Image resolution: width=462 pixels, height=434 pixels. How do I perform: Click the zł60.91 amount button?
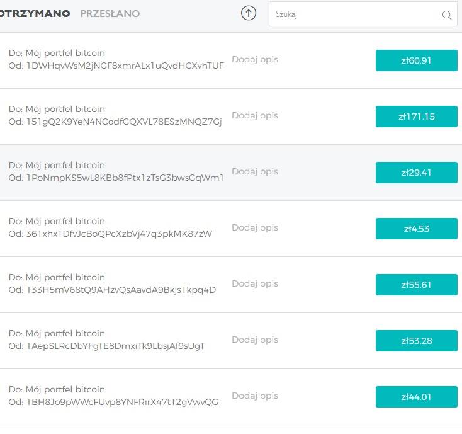[416, 60]
